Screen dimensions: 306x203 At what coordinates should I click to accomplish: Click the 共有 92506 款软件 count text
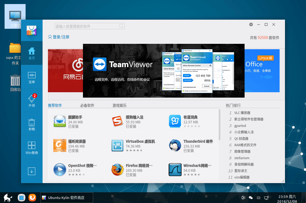[265, 38]
